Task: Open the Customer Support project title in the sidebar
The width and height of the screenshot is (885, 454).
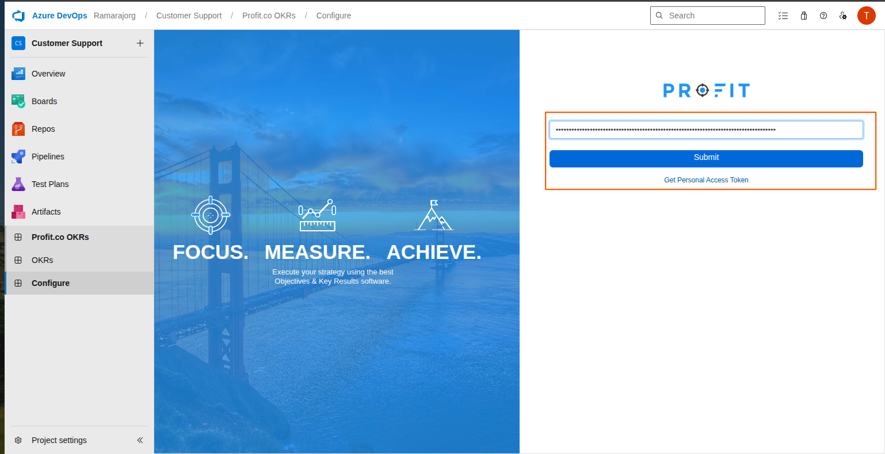Action: click(67, 43)
